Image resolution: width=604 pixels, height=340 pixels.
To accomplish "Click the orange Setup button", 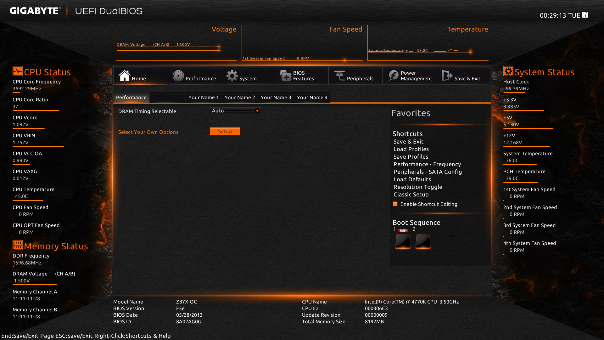I will coord(225,131).
